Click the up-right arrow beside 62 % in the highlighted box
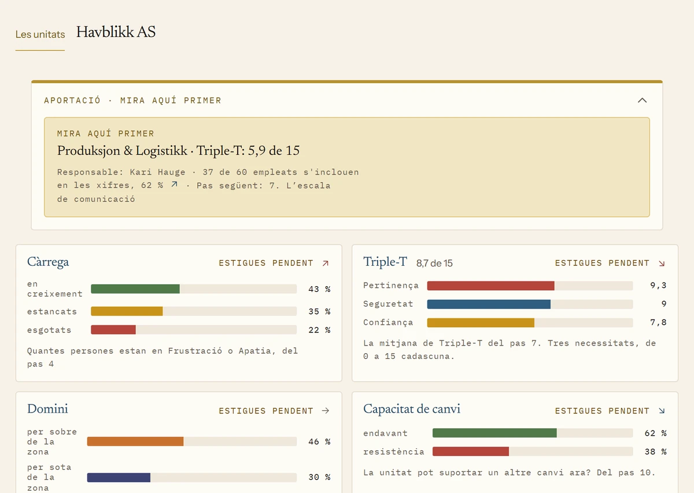This screenshot has width=694, height=493. click(x=174, y=185)
